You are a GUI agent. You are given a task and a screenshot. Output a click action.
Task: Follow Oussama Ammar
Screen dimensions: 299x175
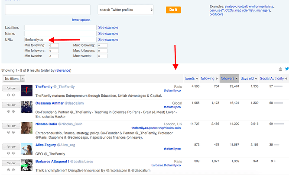[11, 105]
